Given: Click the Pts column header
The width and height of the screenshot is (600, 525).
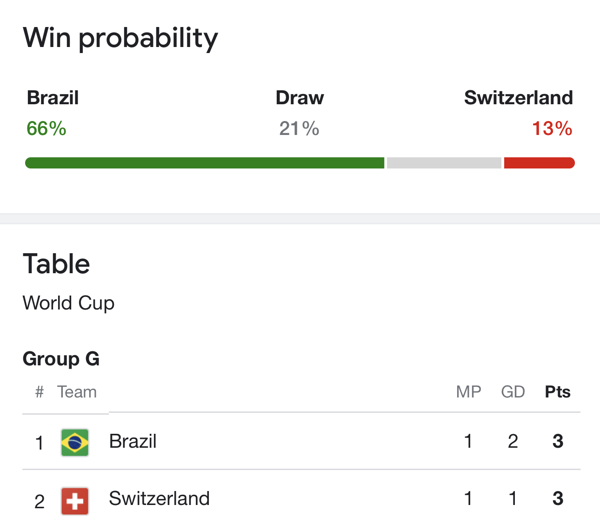Looking at the screenshot, I should [557, 392].
